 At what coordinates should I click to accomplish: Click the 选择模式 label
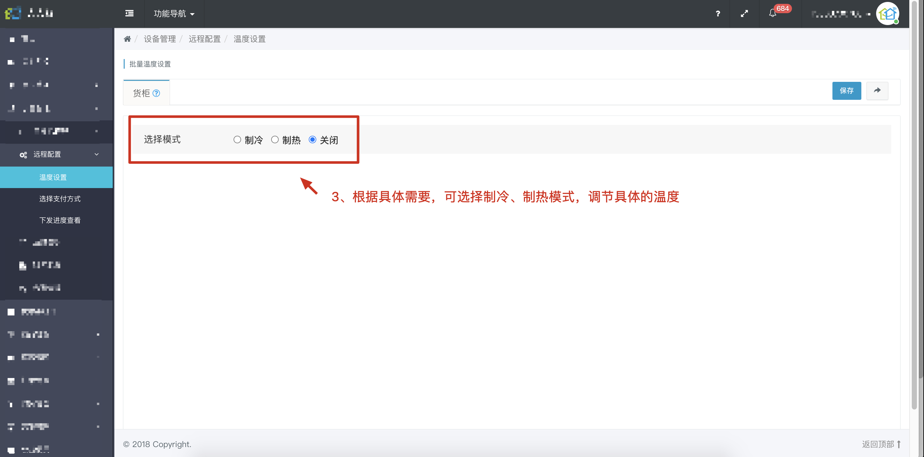[162, 139]
